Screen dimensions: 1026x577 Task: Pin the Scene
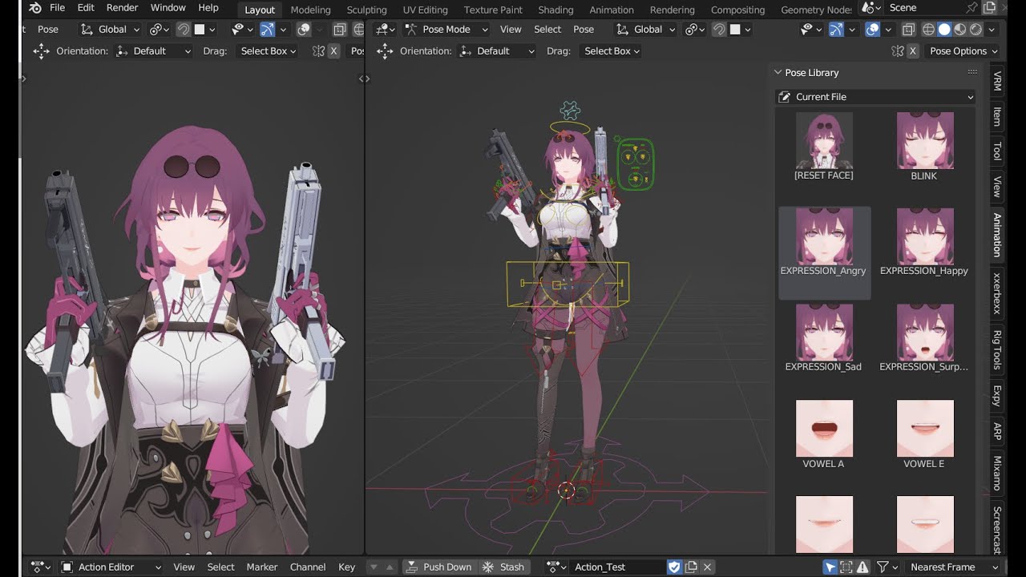[972, 8]
